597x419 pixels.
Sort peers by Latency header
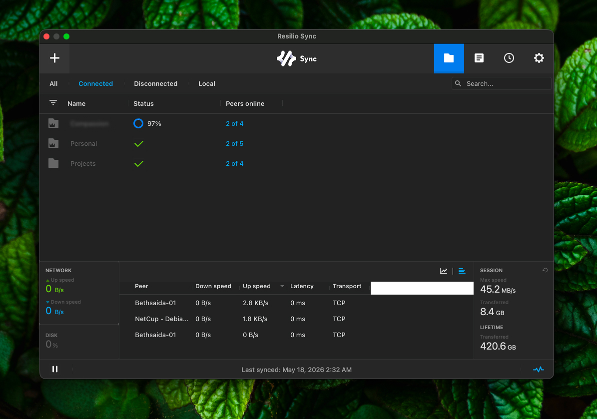[302, 286]
